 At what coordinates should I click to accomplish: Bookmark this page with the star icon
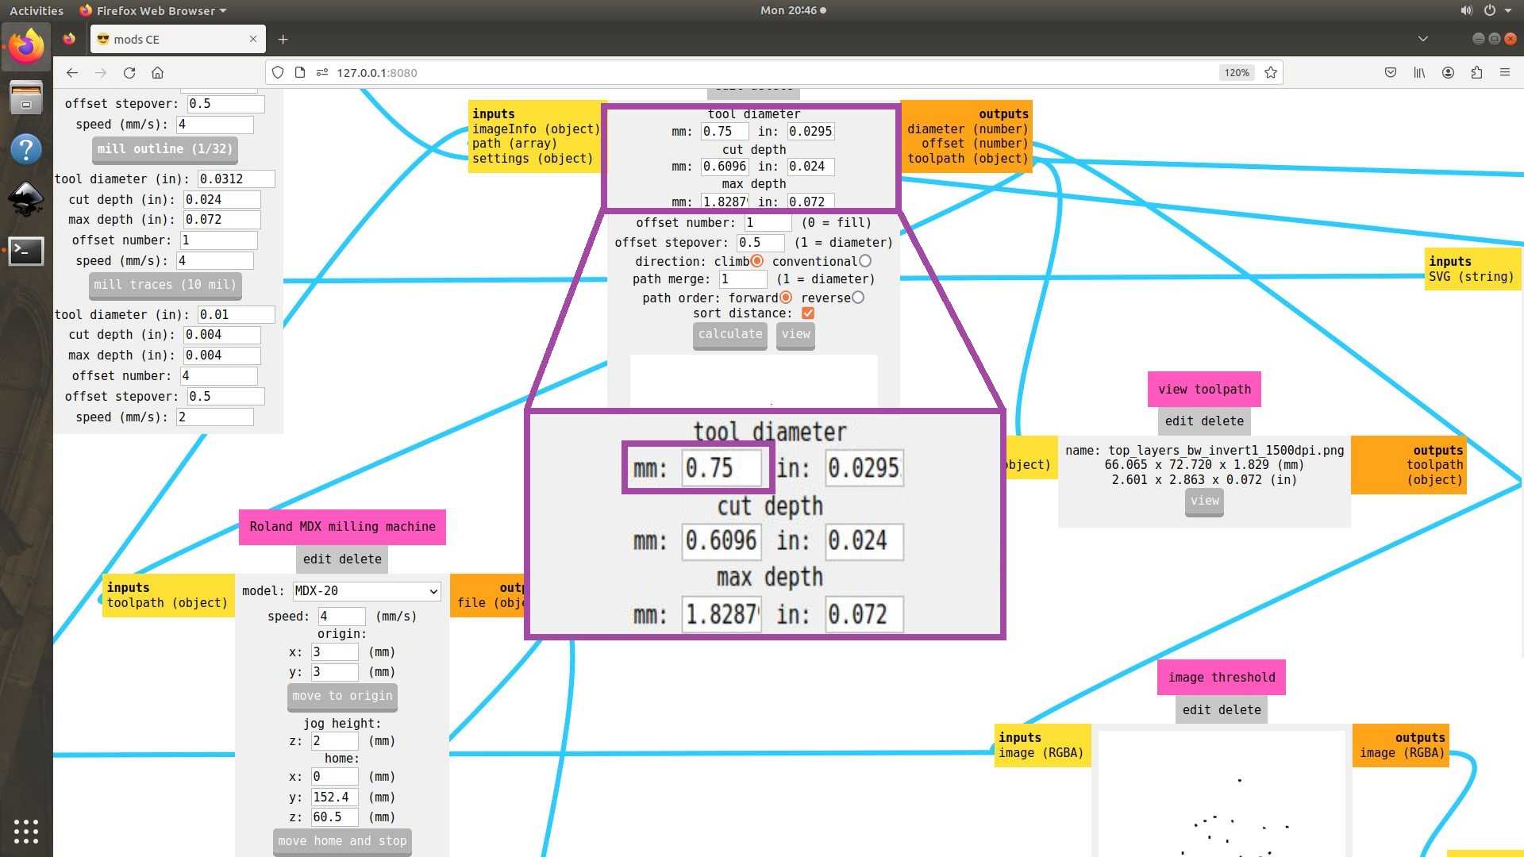click(1271, 72)
